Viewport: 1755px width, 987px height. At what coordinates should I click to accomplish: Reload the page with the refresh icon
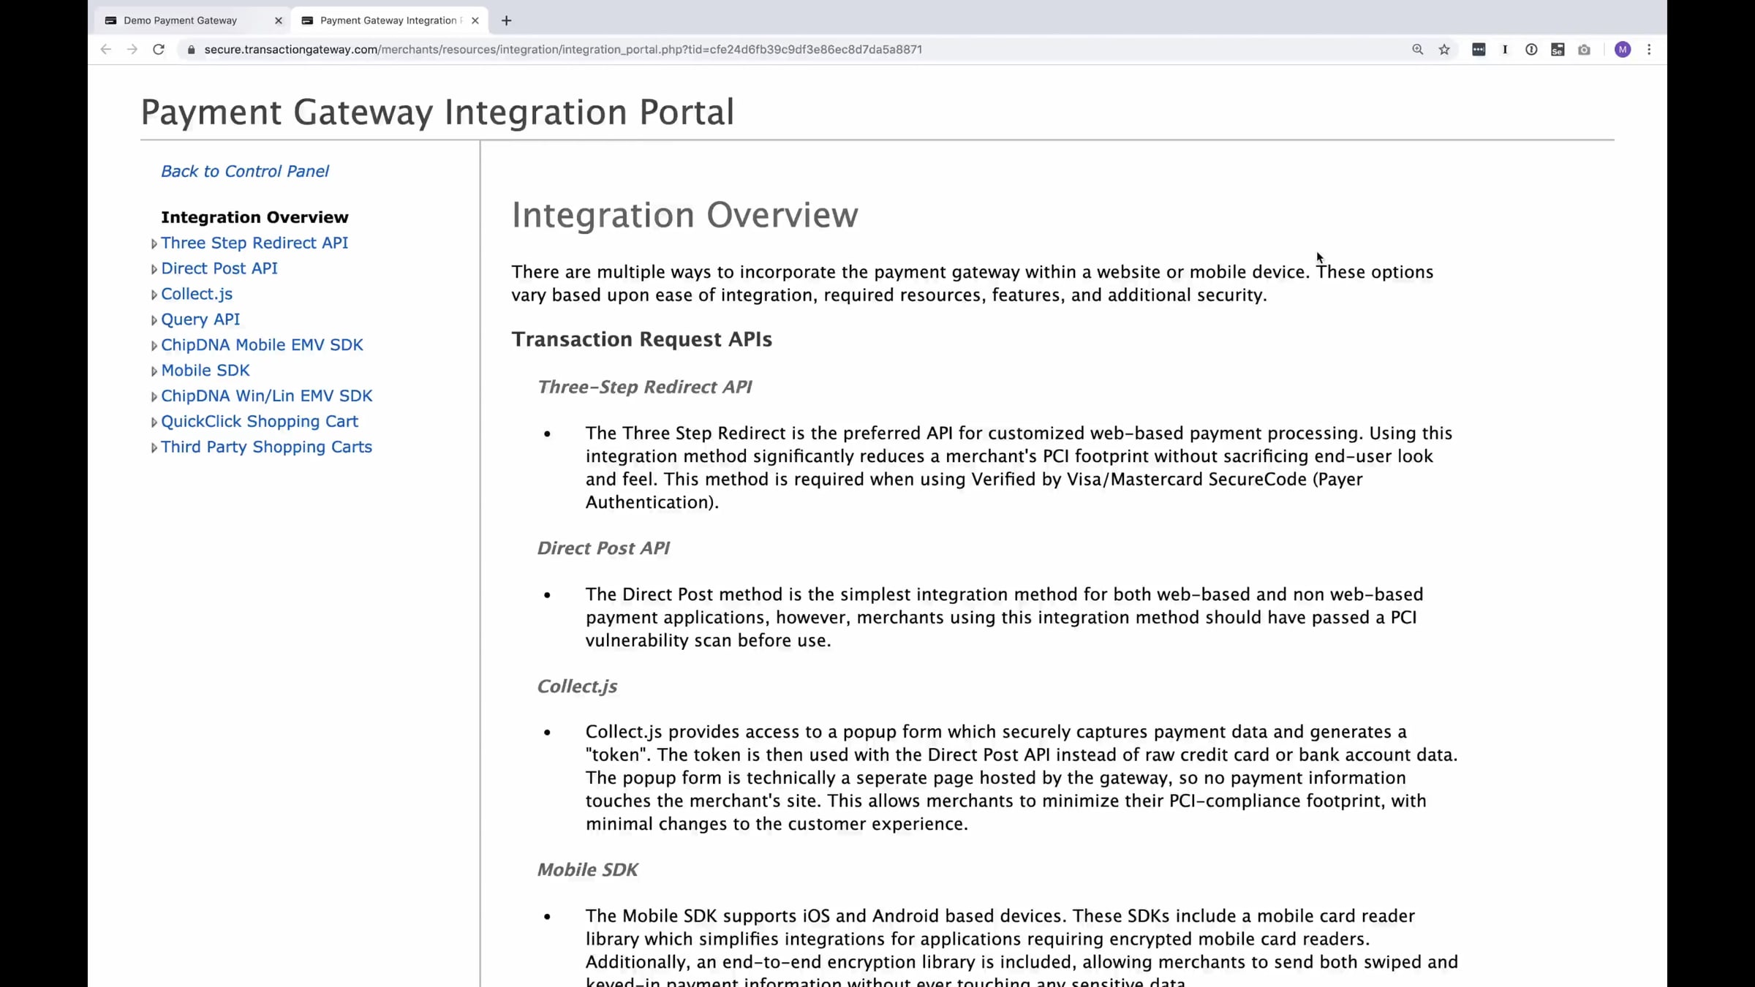point(158,50)
